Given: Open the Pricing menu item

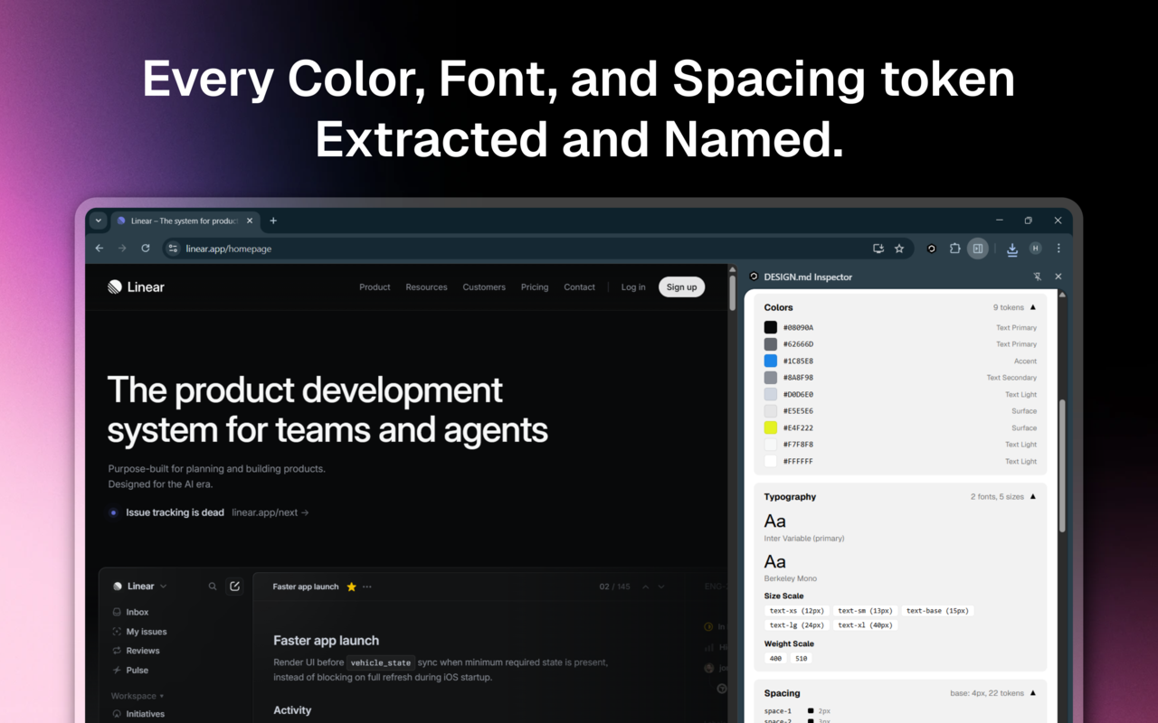Looking at the screenshot, I should point(534,286).
